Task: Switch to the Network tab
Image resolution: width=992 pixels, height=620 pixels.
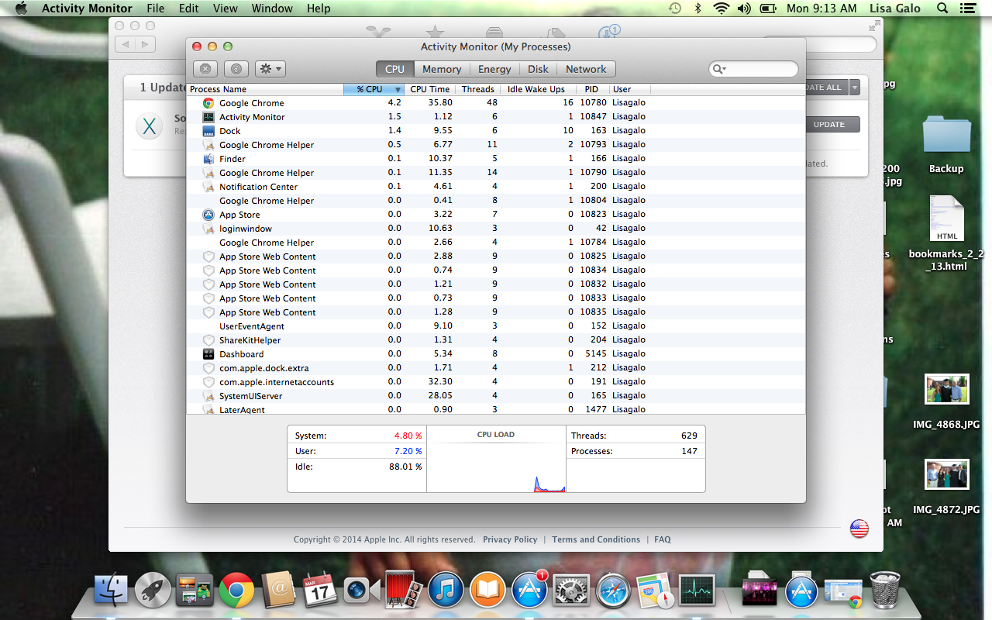Action: tap(586, 69)
